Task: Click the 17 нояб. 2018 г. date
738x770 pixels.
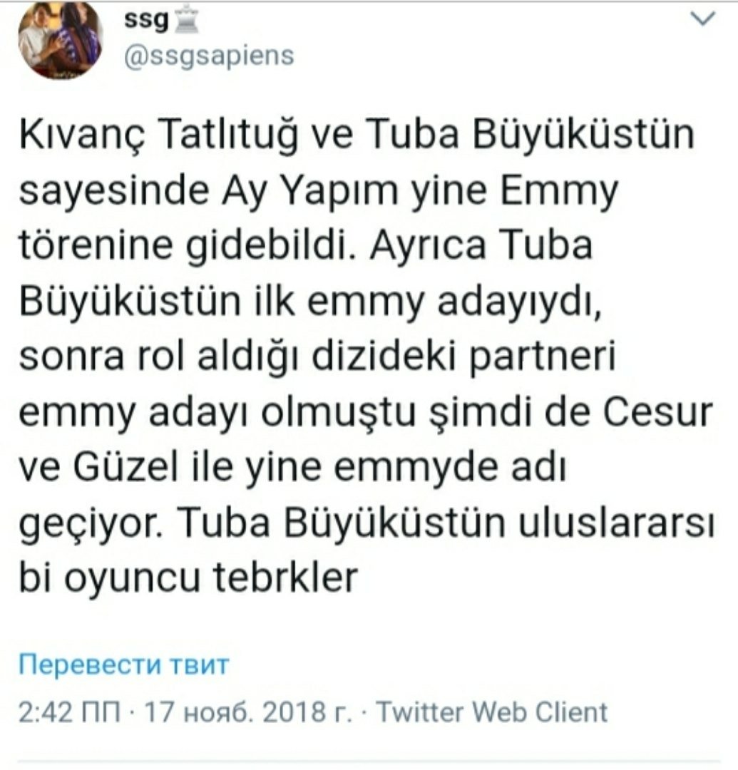Action: pos(248,712)
